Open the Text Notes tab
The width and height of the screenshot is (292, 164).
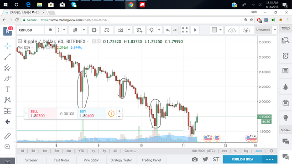click(x=61, y=160)
